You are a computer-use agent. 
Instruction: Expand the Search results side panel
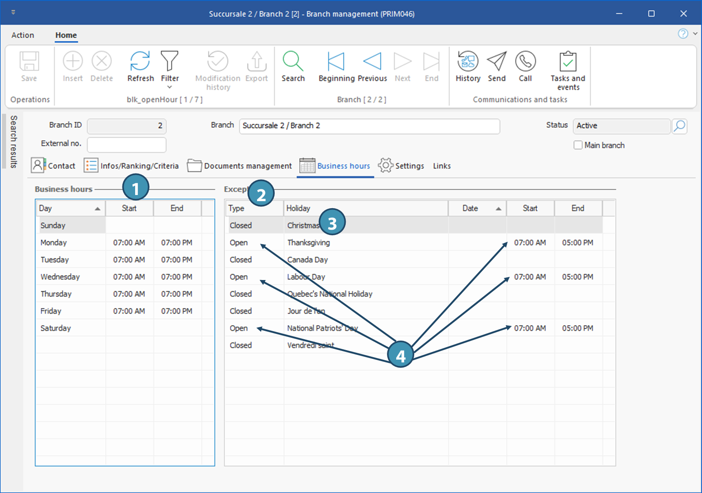(14, 142)
